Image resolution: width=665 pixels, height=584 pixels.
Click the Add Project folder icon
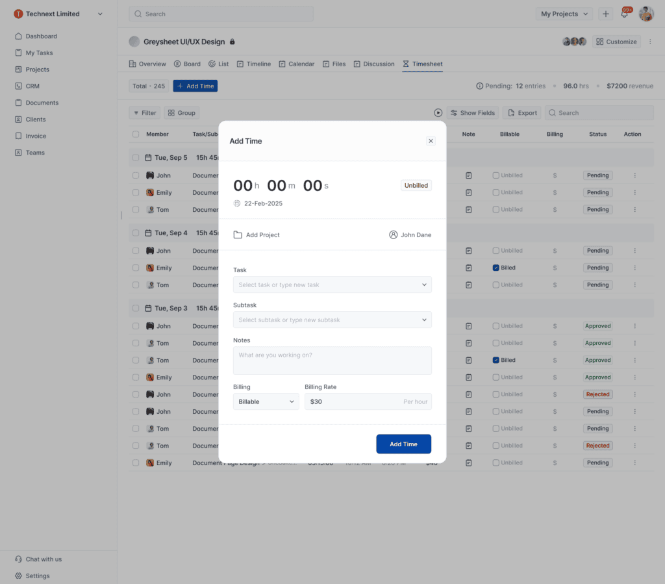coord(238,235)
